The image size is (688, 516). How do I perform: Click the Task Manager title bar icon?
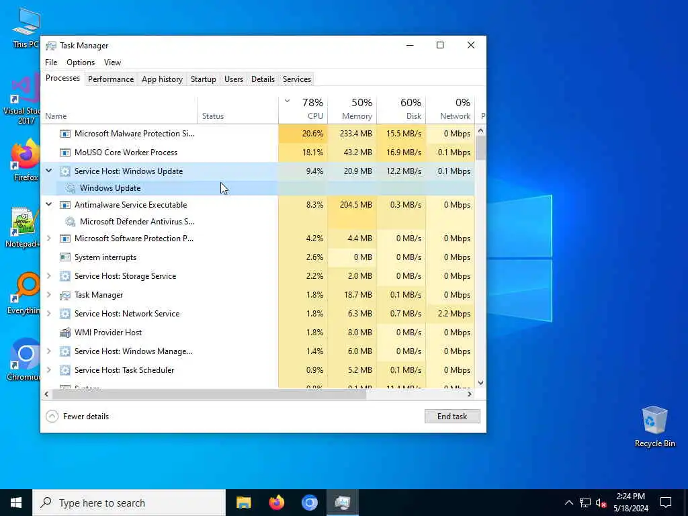(51, 46)
